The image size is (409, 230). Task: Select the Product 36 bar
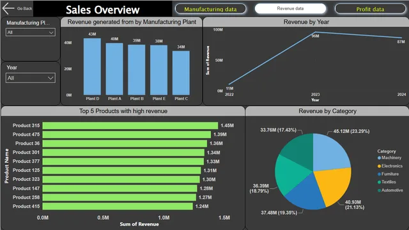coord(125,143)
